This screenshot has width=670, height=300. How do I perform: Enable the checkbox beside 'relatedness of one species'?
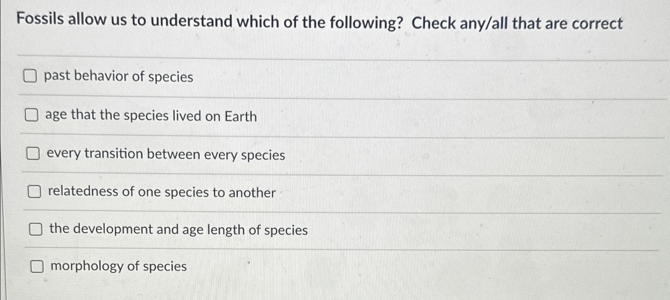click(34, 192)
